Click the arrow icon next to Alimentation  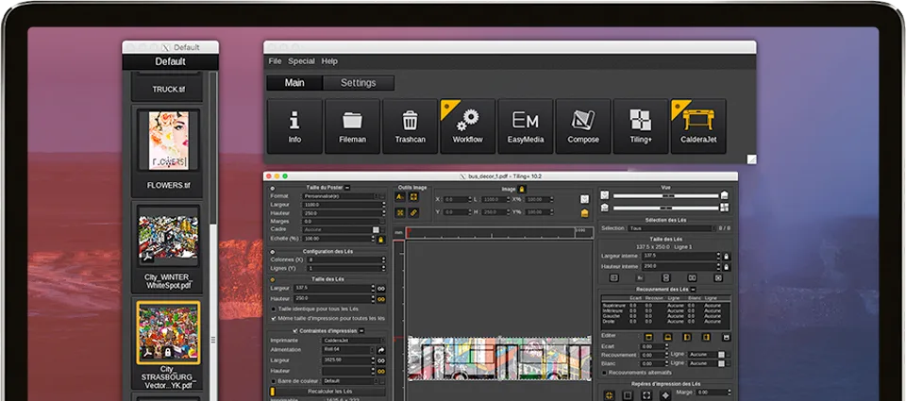[381, 350]
